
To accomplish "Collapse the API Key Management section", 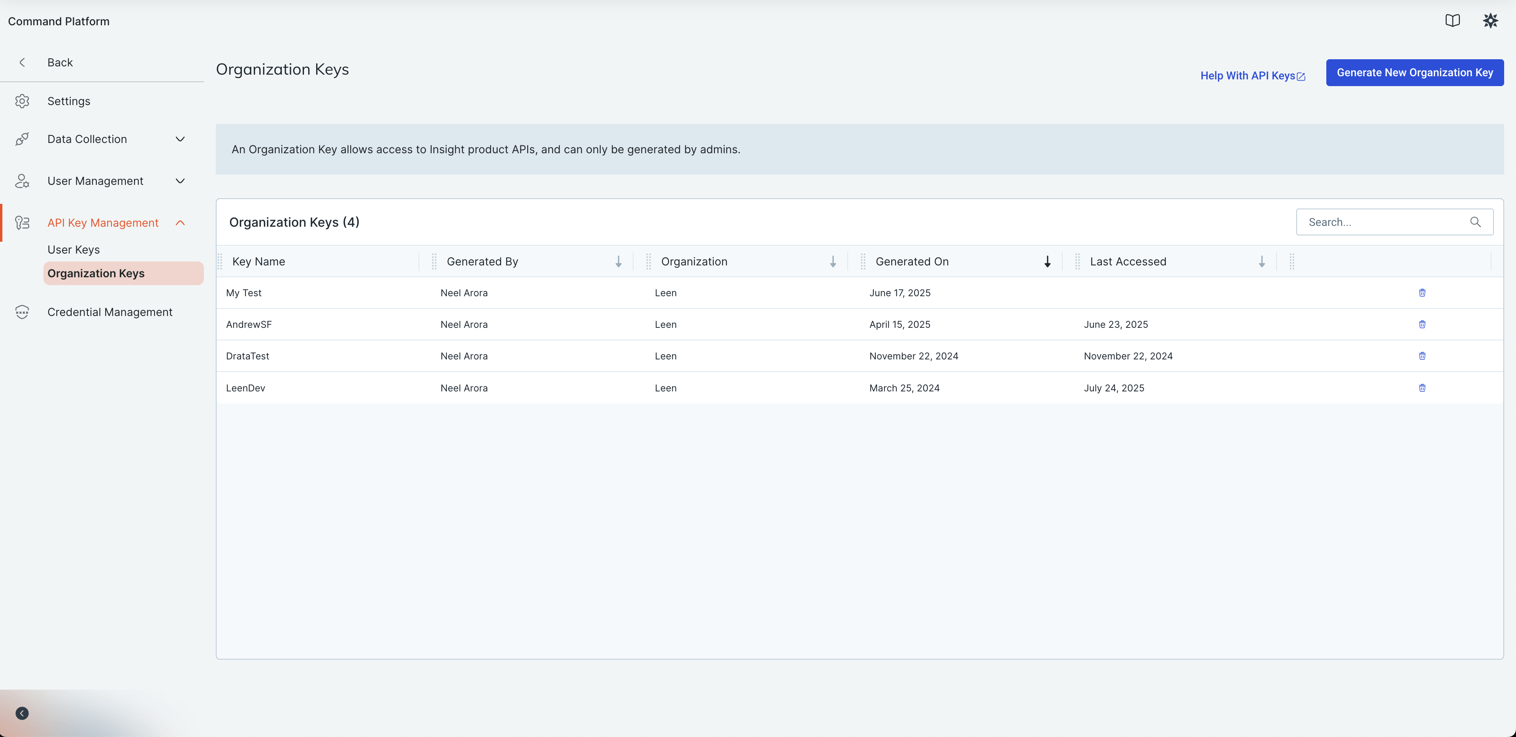I will (180, 223).
